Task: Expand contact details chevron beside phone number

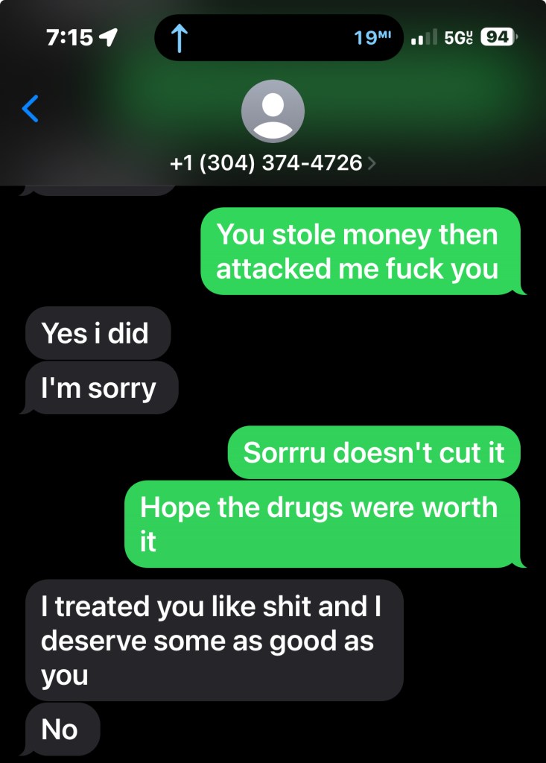Action: click(372, 163)
